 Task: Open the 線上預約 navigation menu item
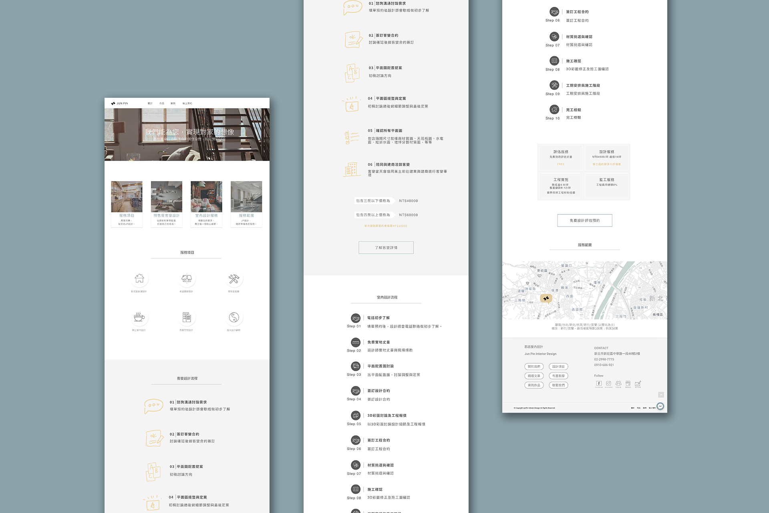(187, 103)
